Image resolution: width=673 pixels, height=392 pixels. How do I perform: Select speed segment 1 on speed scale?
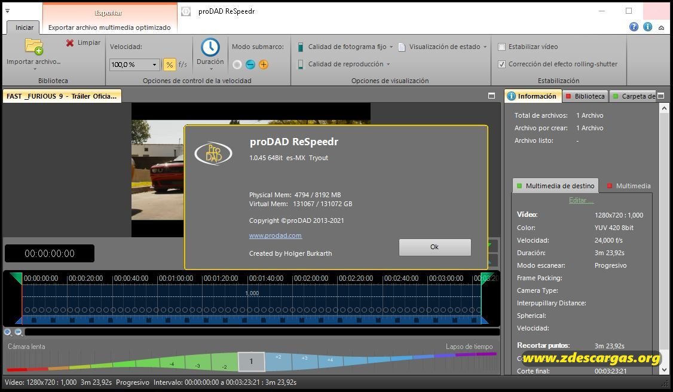coord(251,362)
